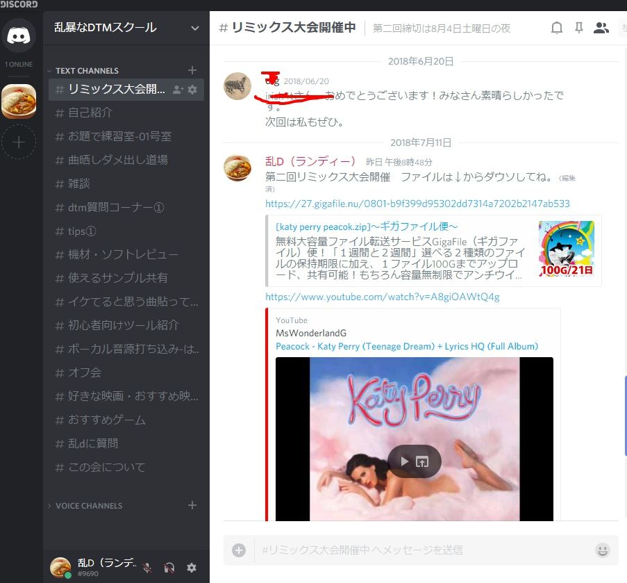The width and height of the screenshot is (627, 583).
Task: Toggle microphone mute
Action: click(147, 568)
